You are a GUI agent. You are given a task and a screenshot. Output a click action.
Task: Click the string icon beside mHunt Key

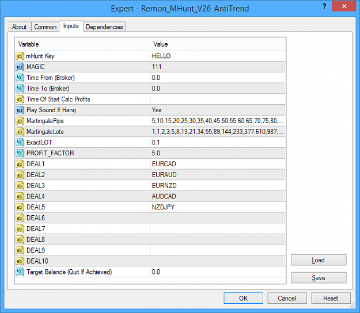click(x=20, y=56)
